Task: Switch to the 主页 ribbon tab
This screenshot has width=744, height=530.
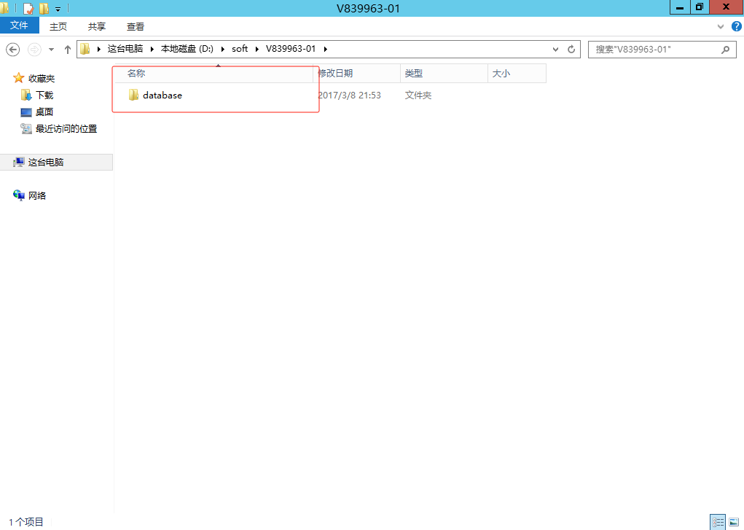Action: coord(58,26)
